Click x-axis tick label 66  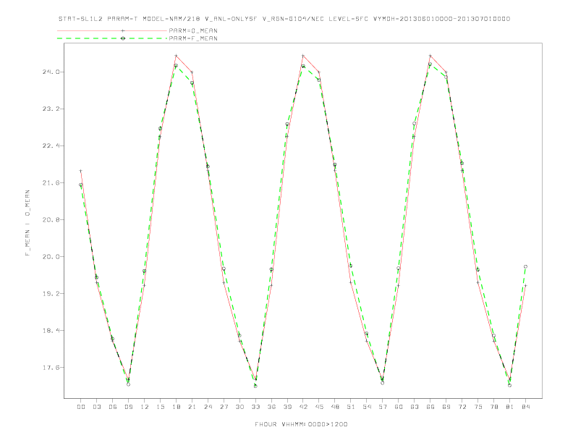430,407
